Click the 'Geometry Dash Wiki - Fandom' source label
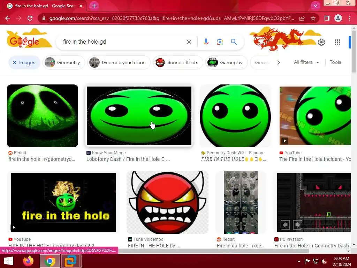 [235, 153]
